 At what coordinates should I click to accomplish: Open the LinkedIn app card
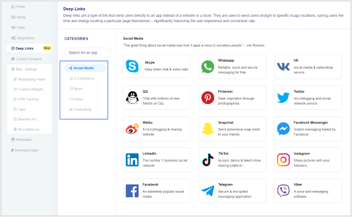click(x=157, y=160)
